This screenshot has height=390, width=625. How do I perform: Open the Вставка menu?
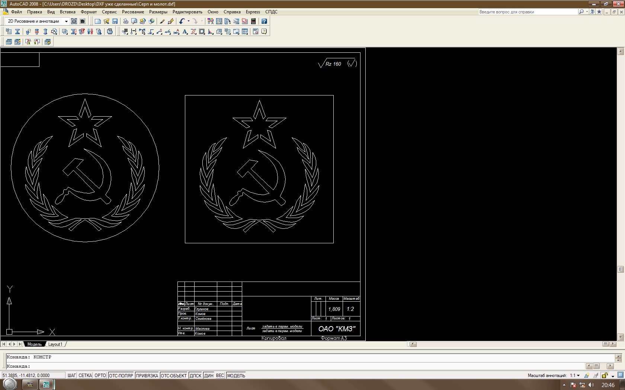tap(68, 12)
